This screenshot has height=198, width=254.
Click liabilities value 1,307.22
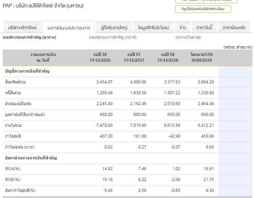[x=172, y=93]
